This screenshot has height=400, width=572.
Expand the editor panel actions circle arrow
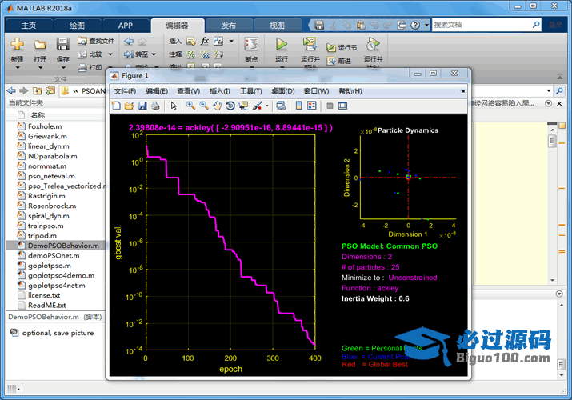point(548,103)
